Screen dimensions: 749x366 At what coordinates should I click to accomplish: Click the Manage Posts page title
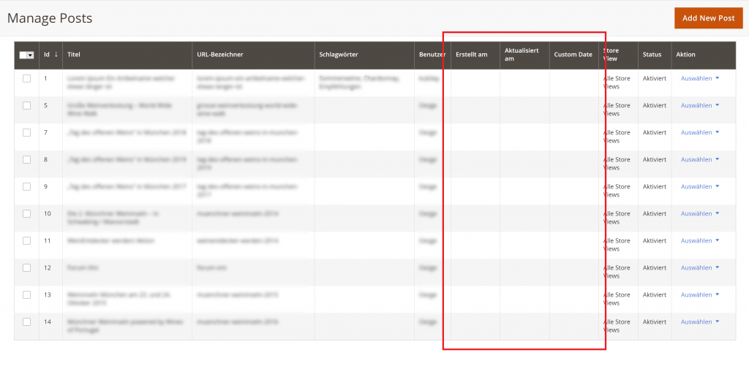point(50,18)
